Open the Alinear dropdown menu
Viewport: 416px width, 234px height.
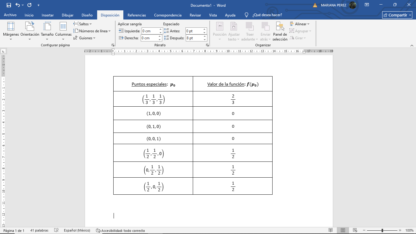[300, 24]
